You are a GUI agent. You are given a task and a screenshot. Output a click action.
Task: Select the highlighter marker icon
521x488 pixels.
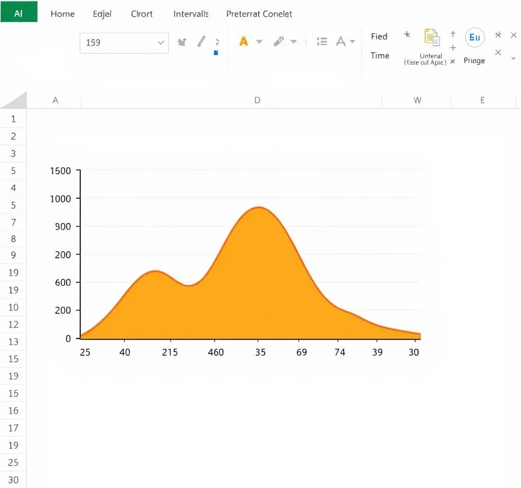click(278, 42)
